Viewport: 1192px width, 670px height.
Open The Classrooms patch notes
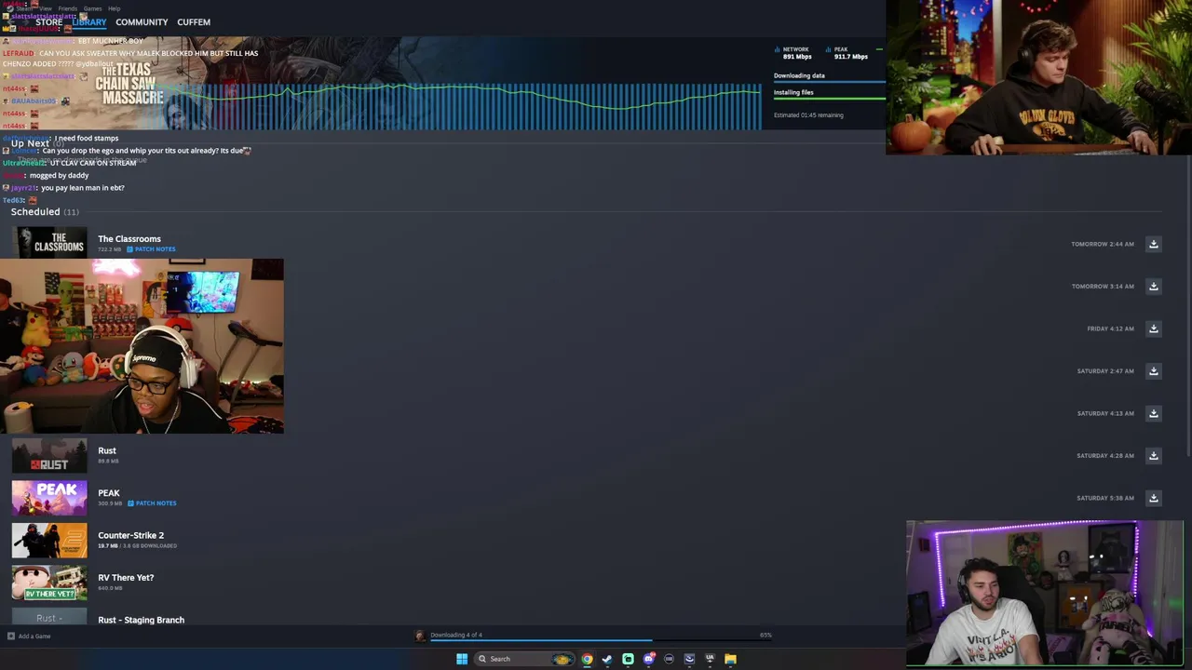[152, 249]
